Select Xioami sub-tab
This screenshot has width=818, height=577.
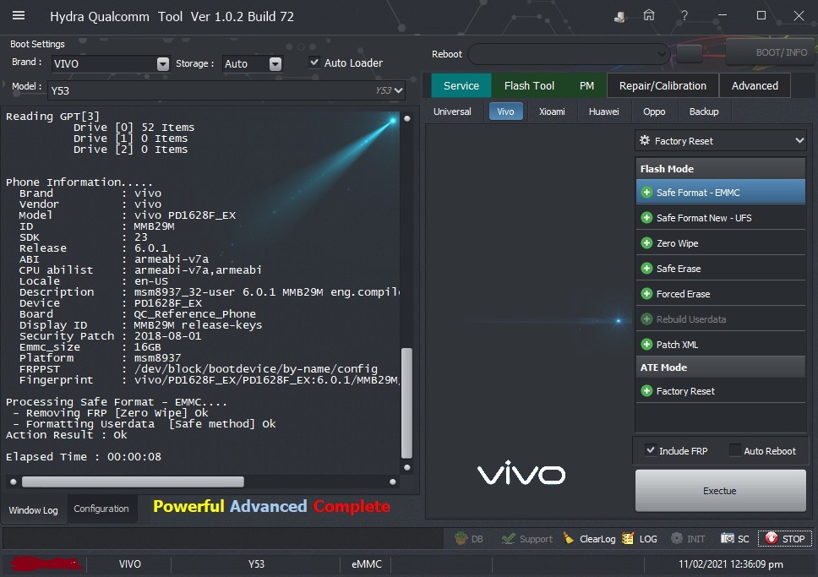pyautogui.click(x=552, y=112)
